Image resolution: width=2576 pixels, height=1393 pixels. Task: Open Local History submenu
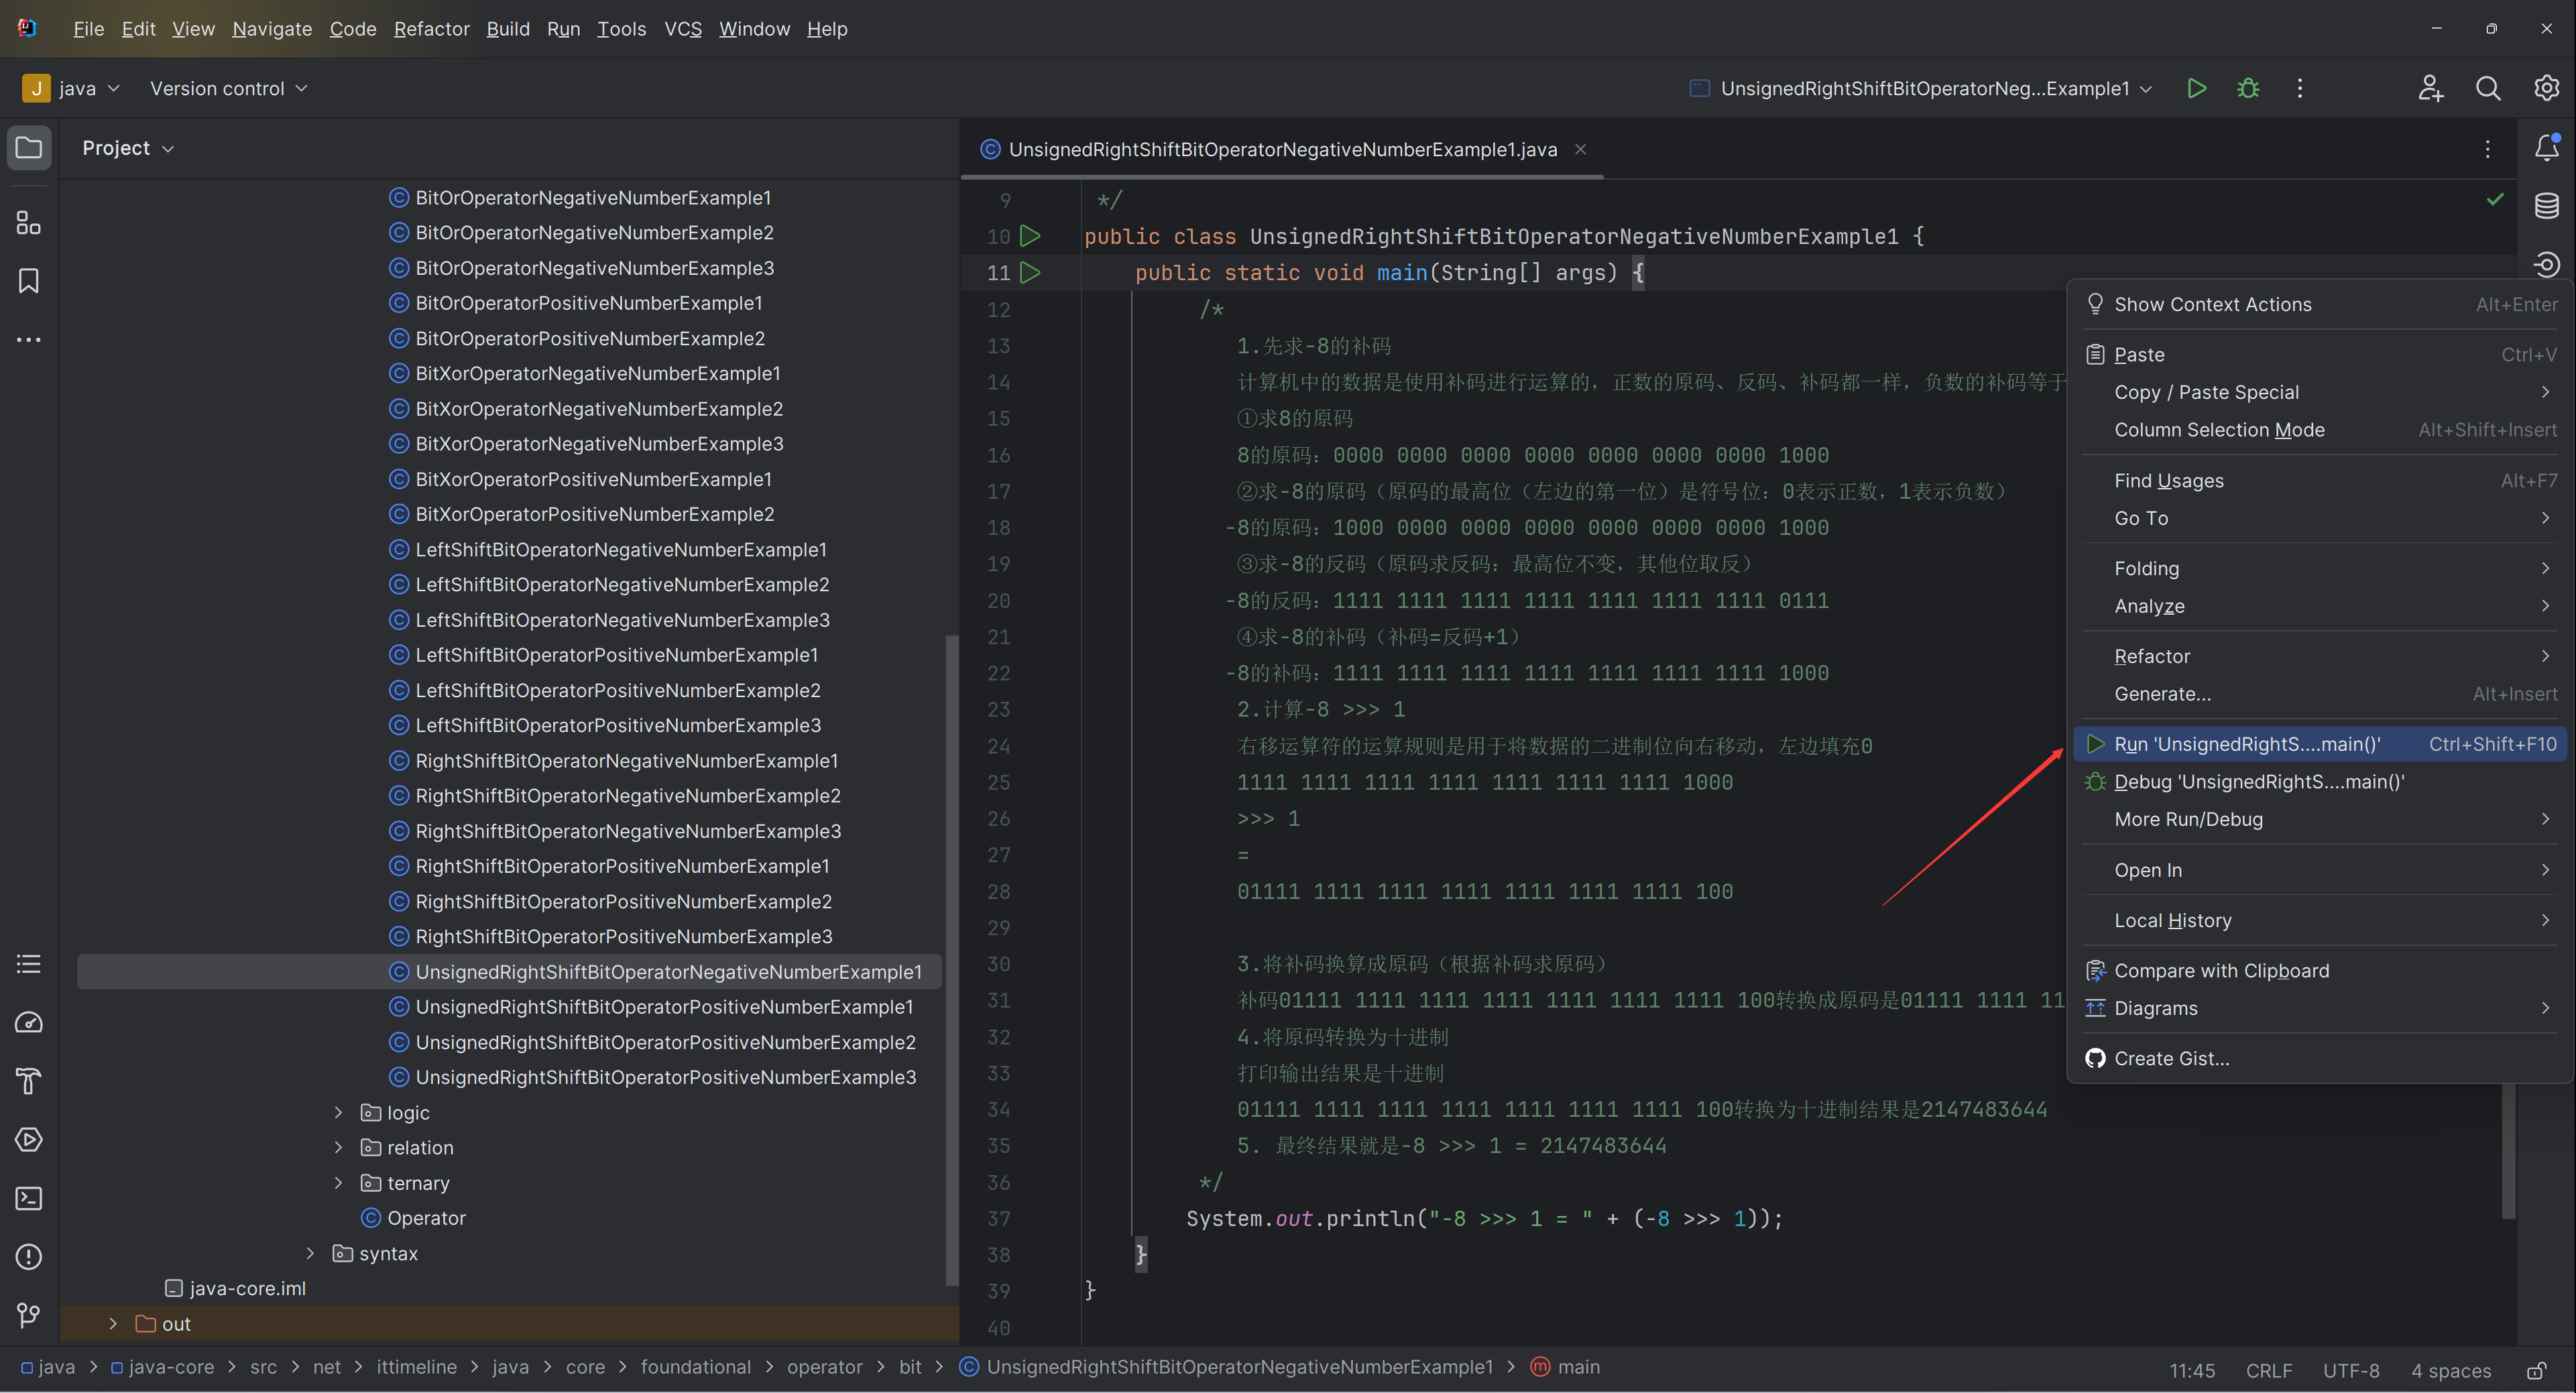click(2320, 920)
